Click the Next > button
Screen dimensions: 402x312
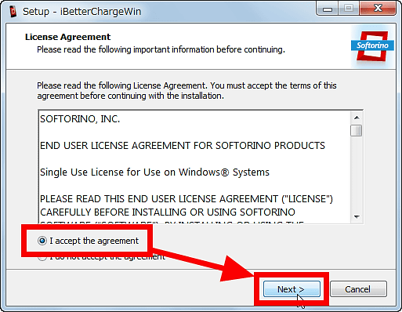(292, 289)
